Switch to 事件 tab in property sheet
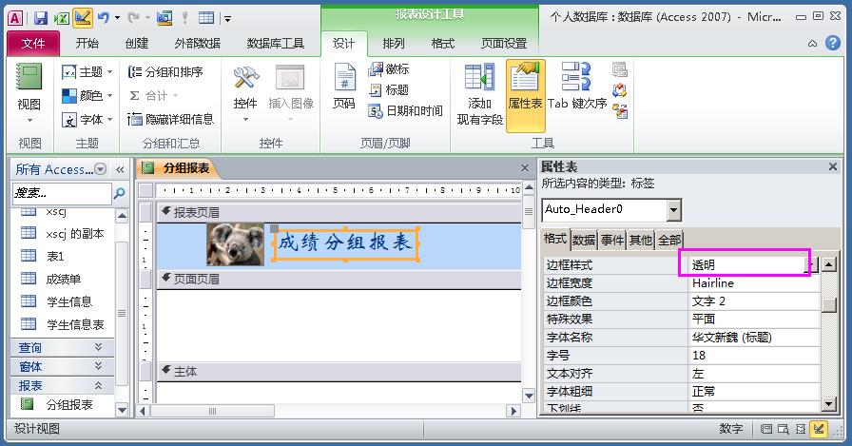 612,240
